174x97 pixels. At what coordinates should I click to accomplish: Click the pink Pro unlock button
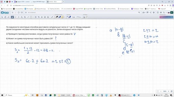coord(166,17)
